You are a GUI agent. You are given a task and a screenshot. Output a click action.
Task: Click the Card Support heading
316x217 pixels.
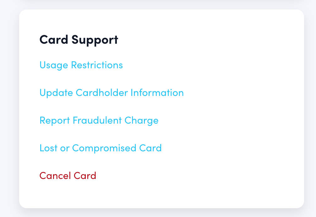click(x=79, y=40)
